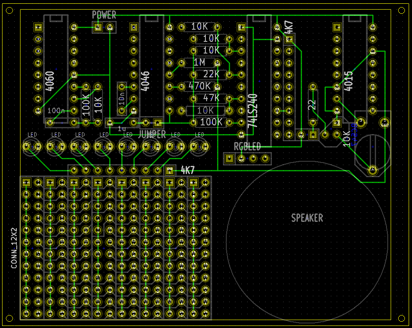Viewport: 412px width, 328px height.
Task: Click the vertical 22 ohm resistor
Action: coord(312,104)
